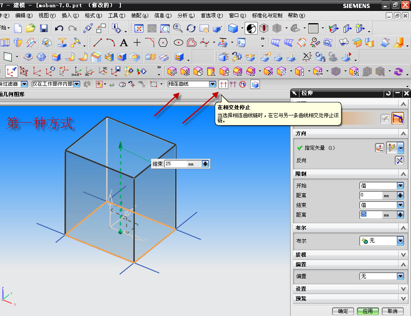This screenshot has width=411, height=316.
Task: Undo the last action
Action: coord(59,28)
